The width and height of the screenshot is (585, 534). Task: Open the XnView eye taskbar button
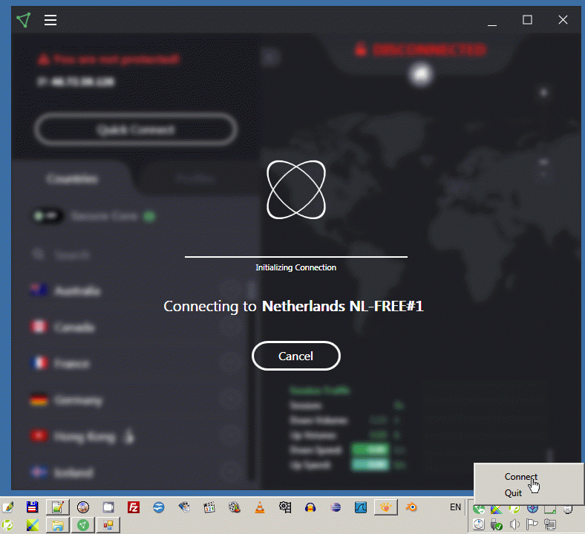click(x=386, y=507)
